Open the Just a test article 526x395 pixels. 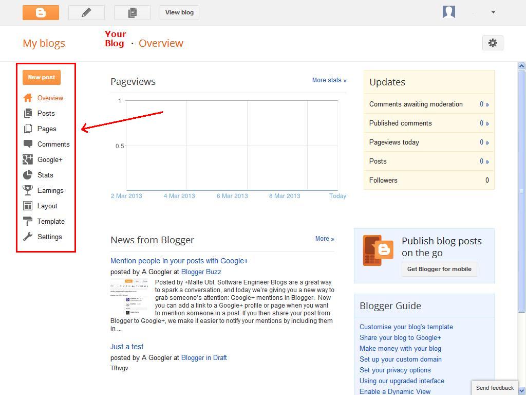127,347
